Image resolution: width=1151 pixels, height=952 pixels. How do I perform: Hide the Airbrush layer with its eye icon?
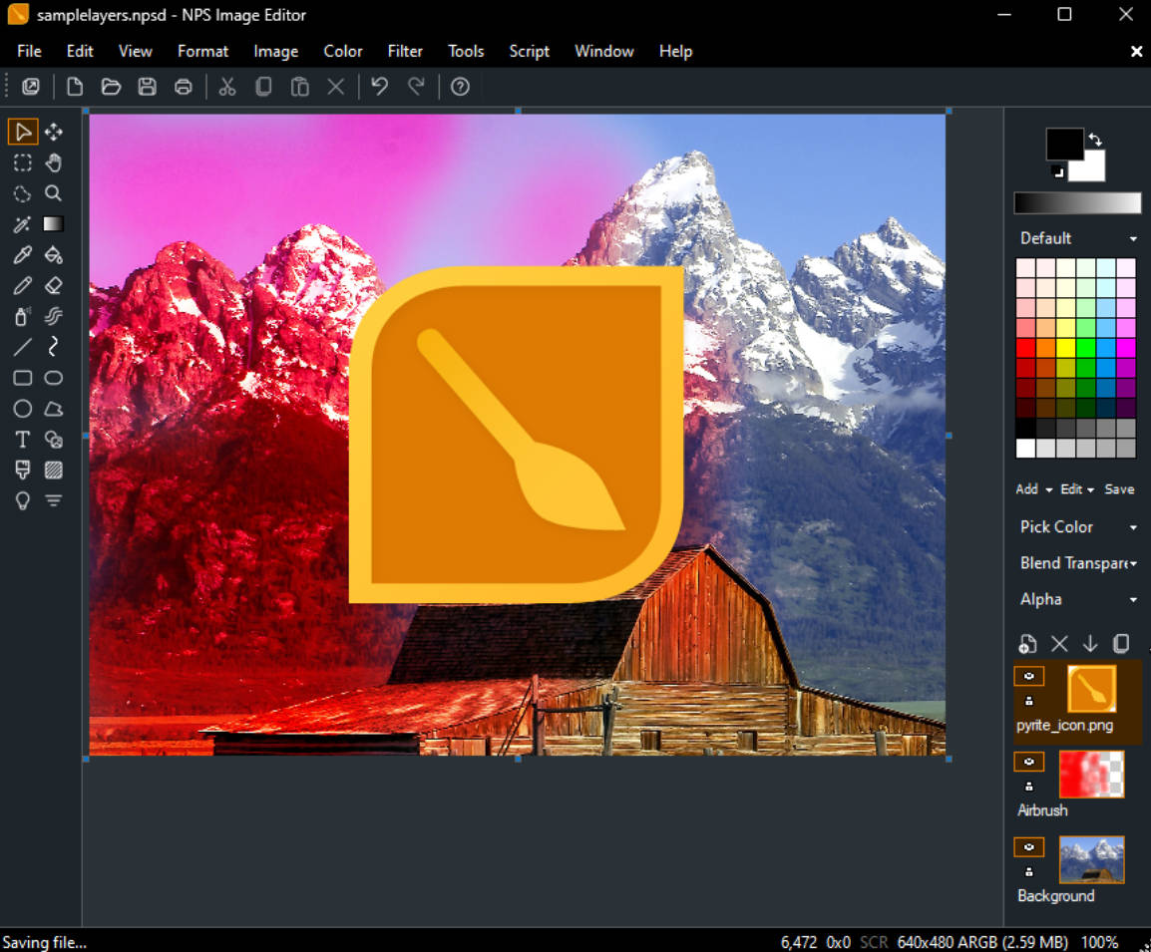click(x=1029, y=762)
